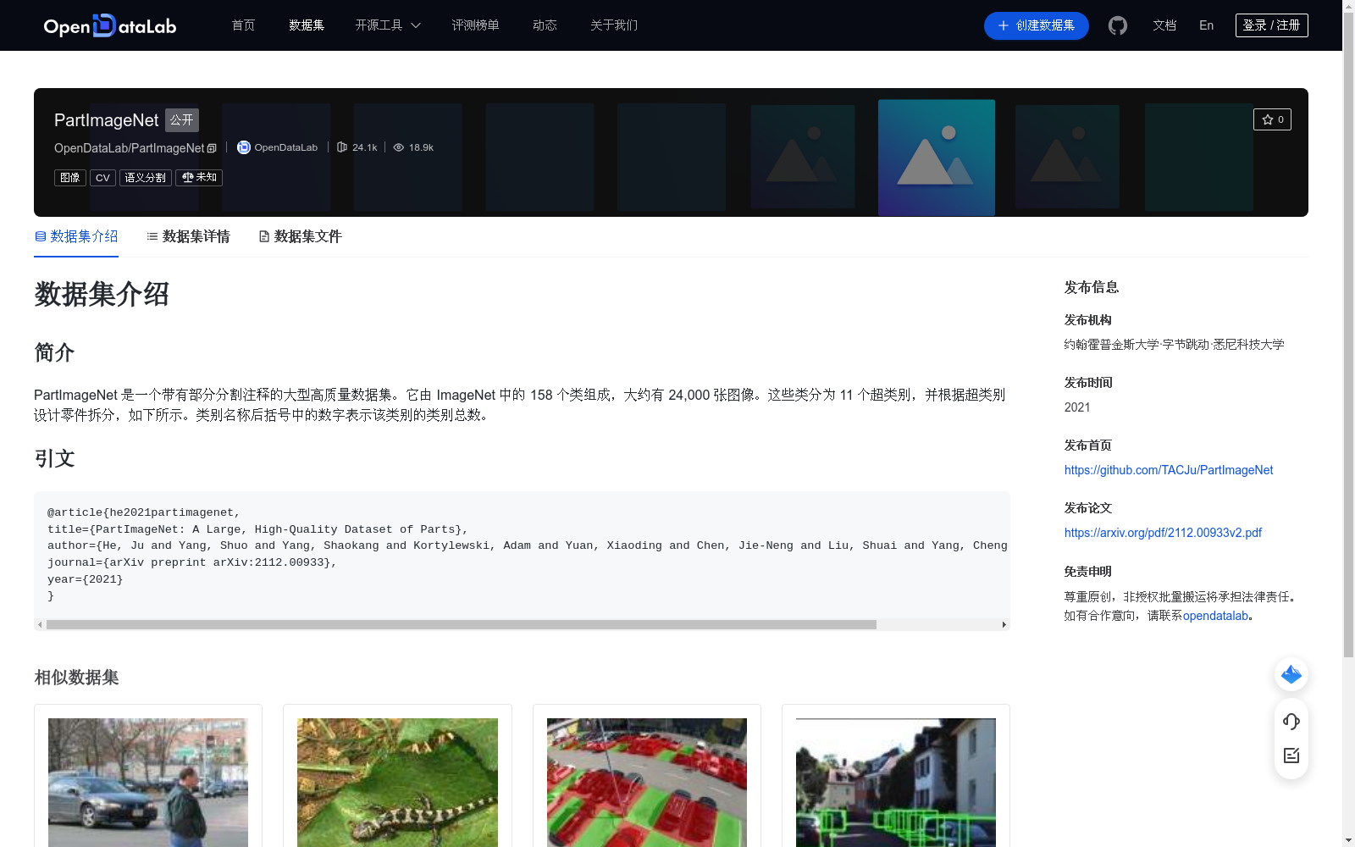
Task: Click the 相似数据集 heading
Action: click(76, 678)
